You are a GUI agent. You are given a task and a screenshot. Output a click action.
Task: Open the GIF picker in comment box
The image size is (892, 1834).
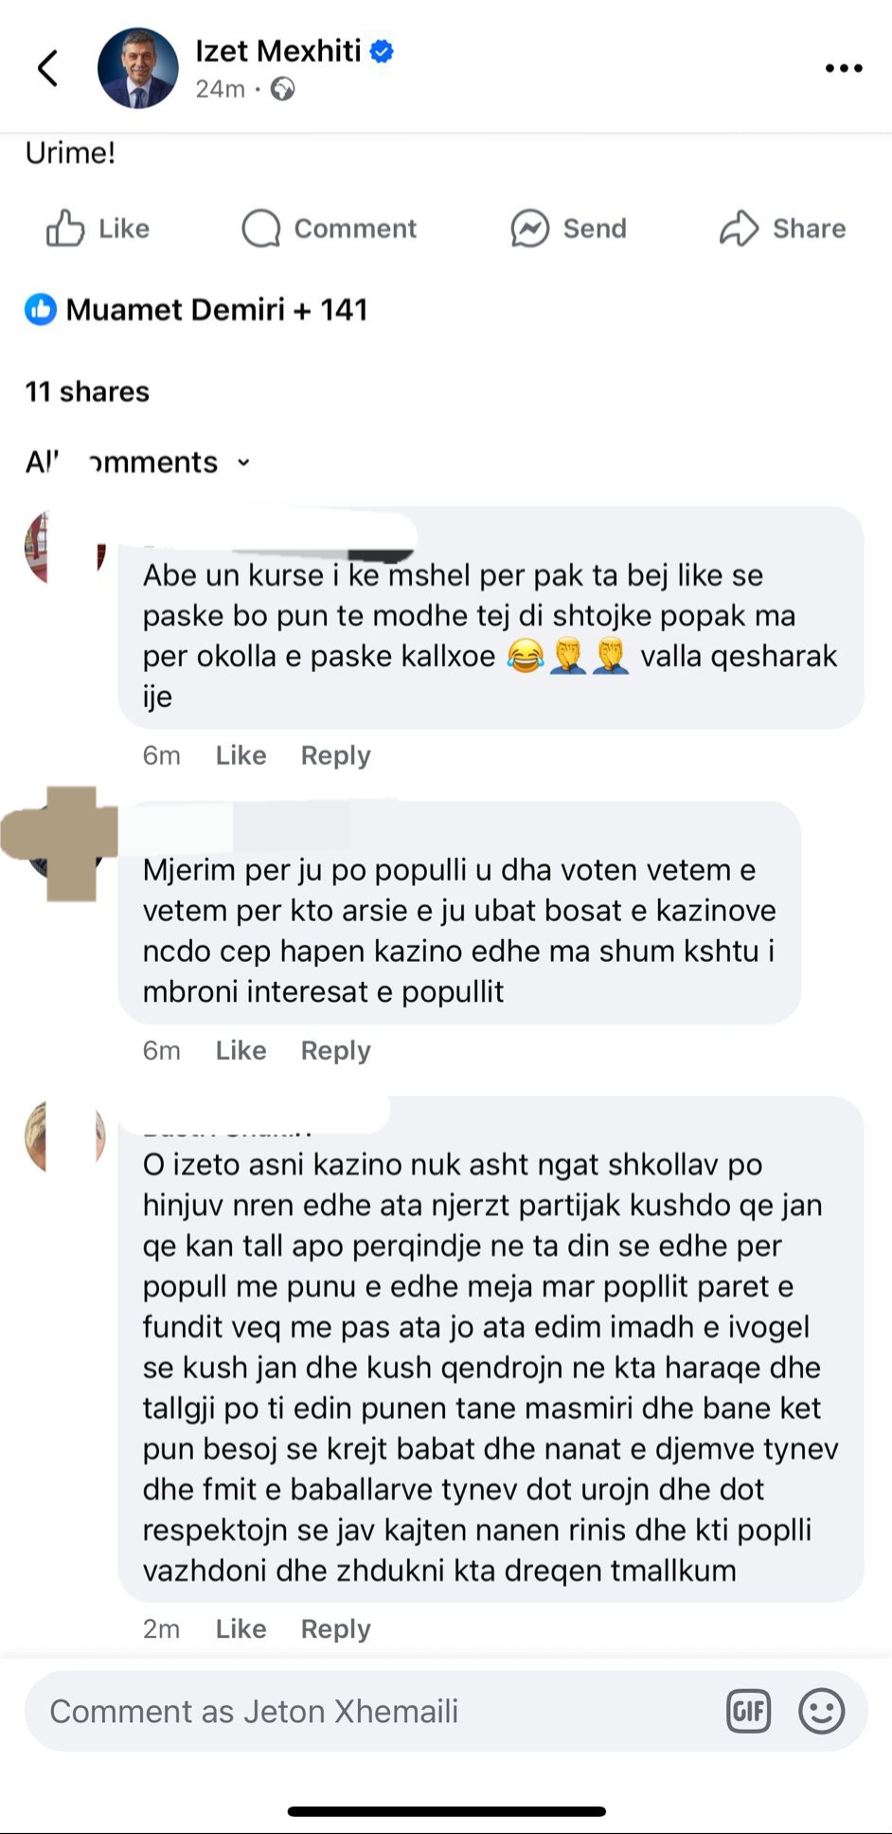(748, 1712)
